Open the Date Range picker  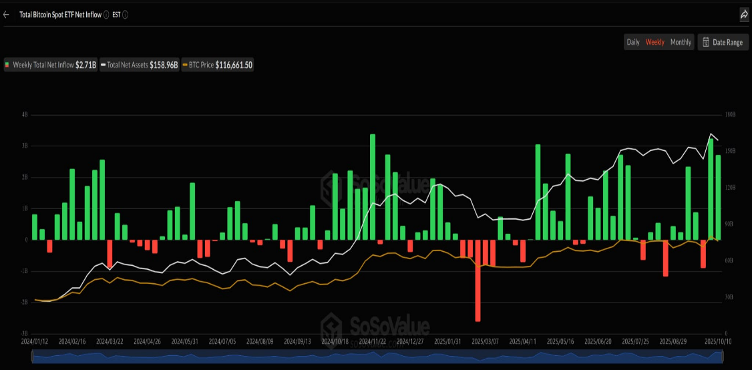(x=723, y=42)
